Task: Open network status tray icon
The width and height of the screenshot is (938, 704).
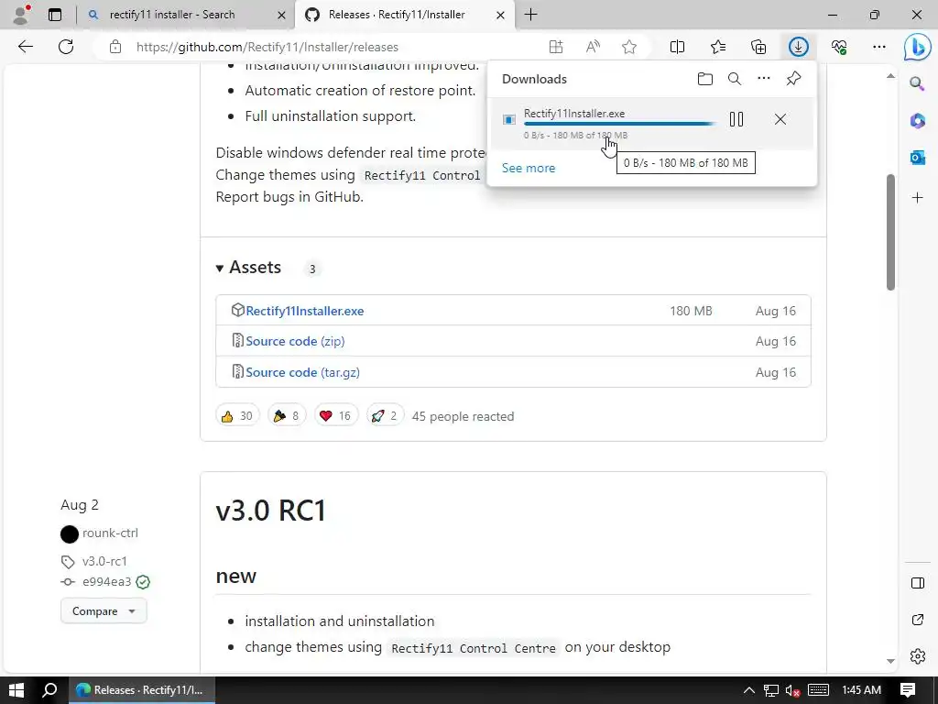Action: [x=770, y=690]
